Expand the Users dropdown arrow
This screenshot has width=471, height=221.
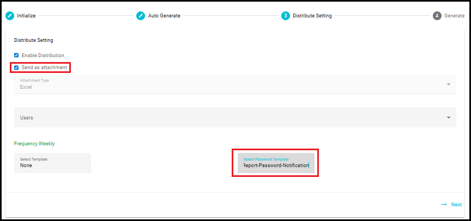(x=449, y=118)
